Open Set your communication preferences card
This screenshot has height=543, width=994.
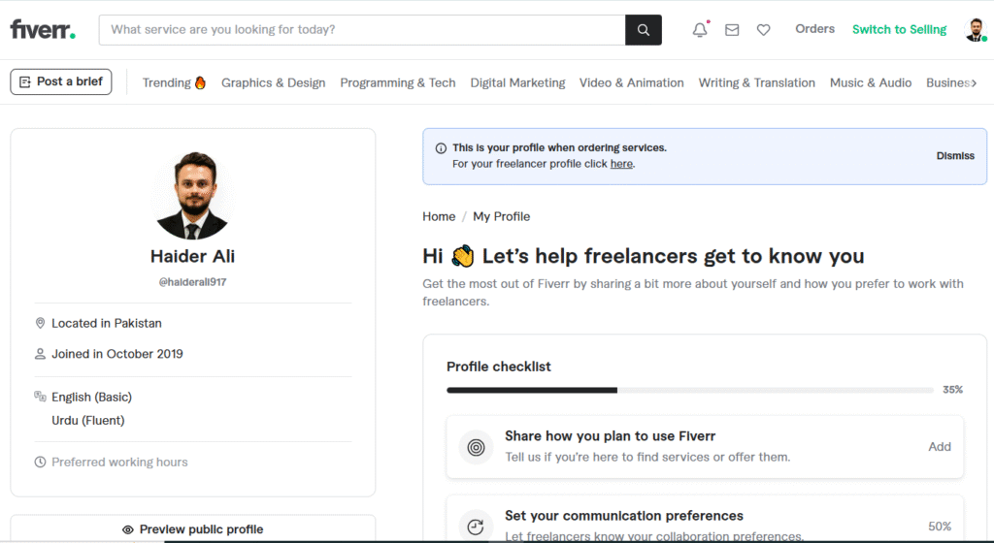[705, 519]
